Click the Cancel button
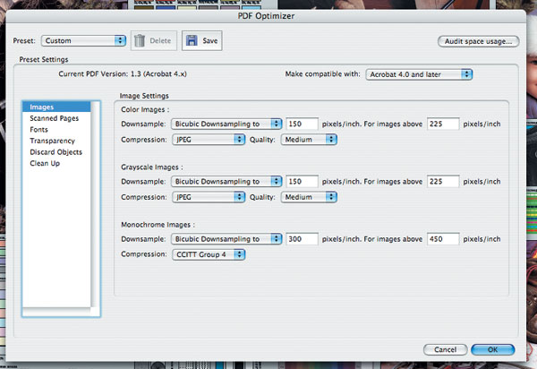This screenshot has width=537, height=369. click(x=445, y=349)
